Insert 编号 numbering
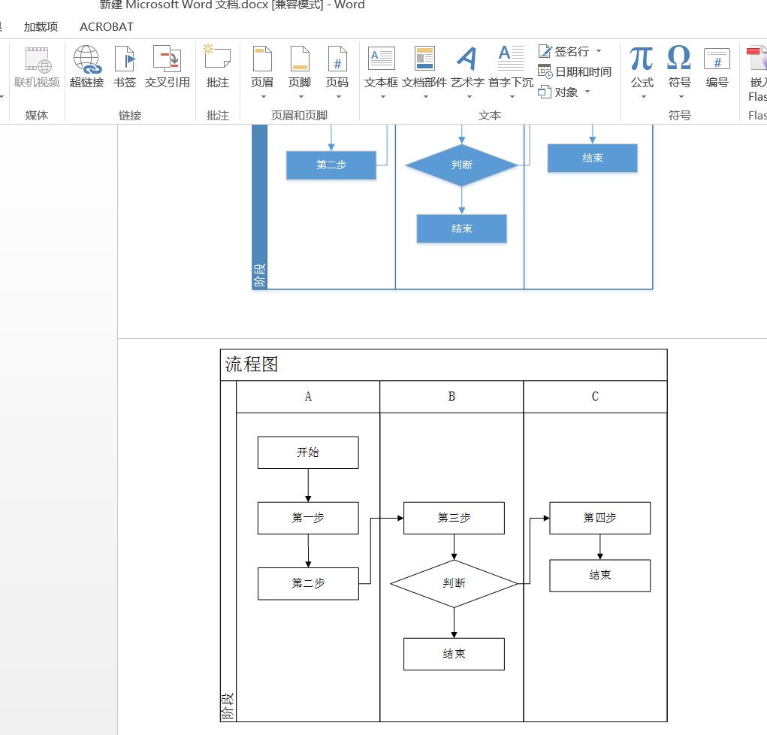Viewport: 767px width, 735px height. (x=716, y=68)
